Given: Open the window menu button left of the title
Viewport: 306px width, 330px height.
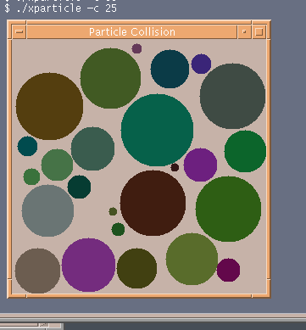Looking at the screenshot, I should 19,31.
